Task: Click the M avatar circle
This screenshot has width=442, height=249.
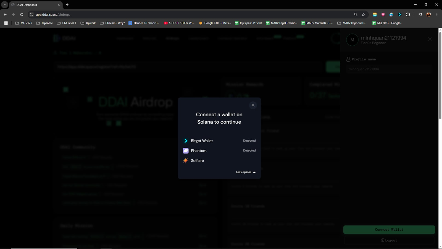Action: coord(352,40)
